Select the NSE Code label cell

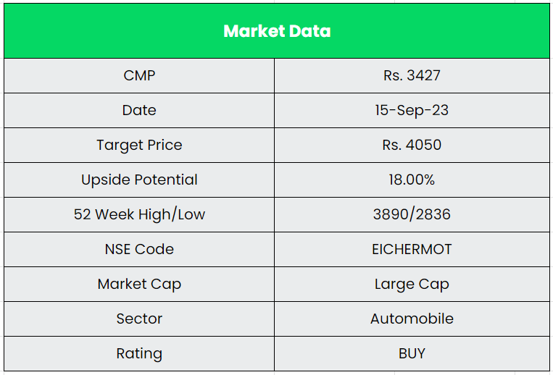(x=139, y=249)
